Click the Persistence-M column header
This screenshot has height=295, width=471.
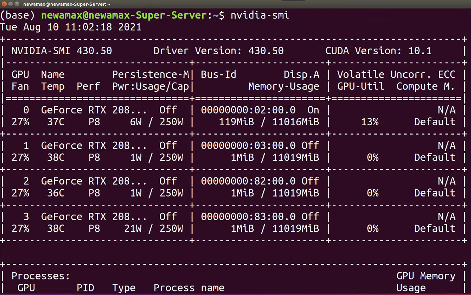(x=151, y=74)
